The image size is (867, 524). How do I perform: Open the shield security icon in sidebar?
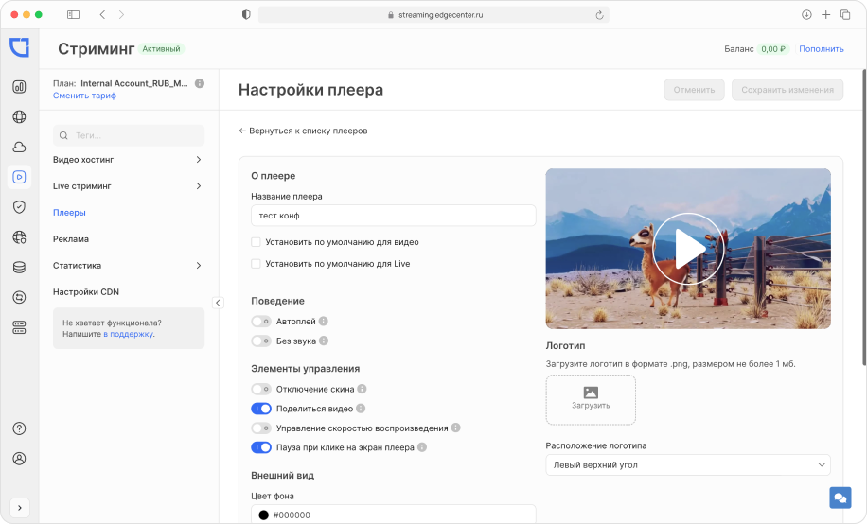(x=19, y=207)
